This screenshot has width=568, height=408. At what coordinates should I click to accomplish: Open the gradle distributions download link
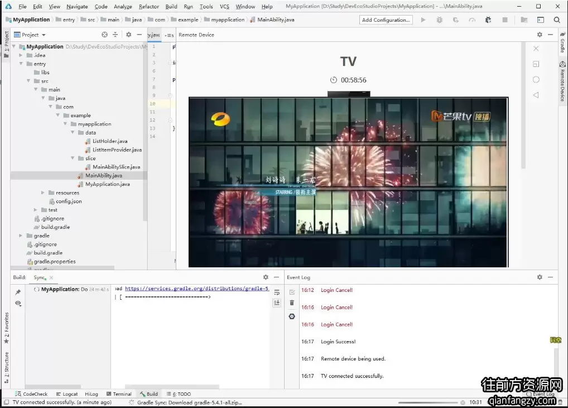coord(197,289)
